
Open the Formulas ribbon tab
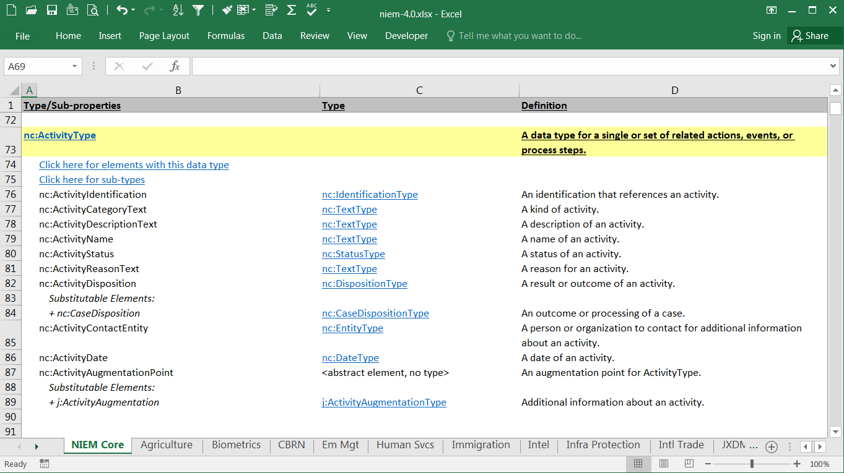coord(225,36)
